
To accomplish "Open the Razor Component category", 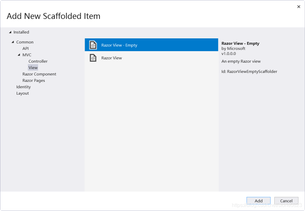I will [x=39, y=74].
